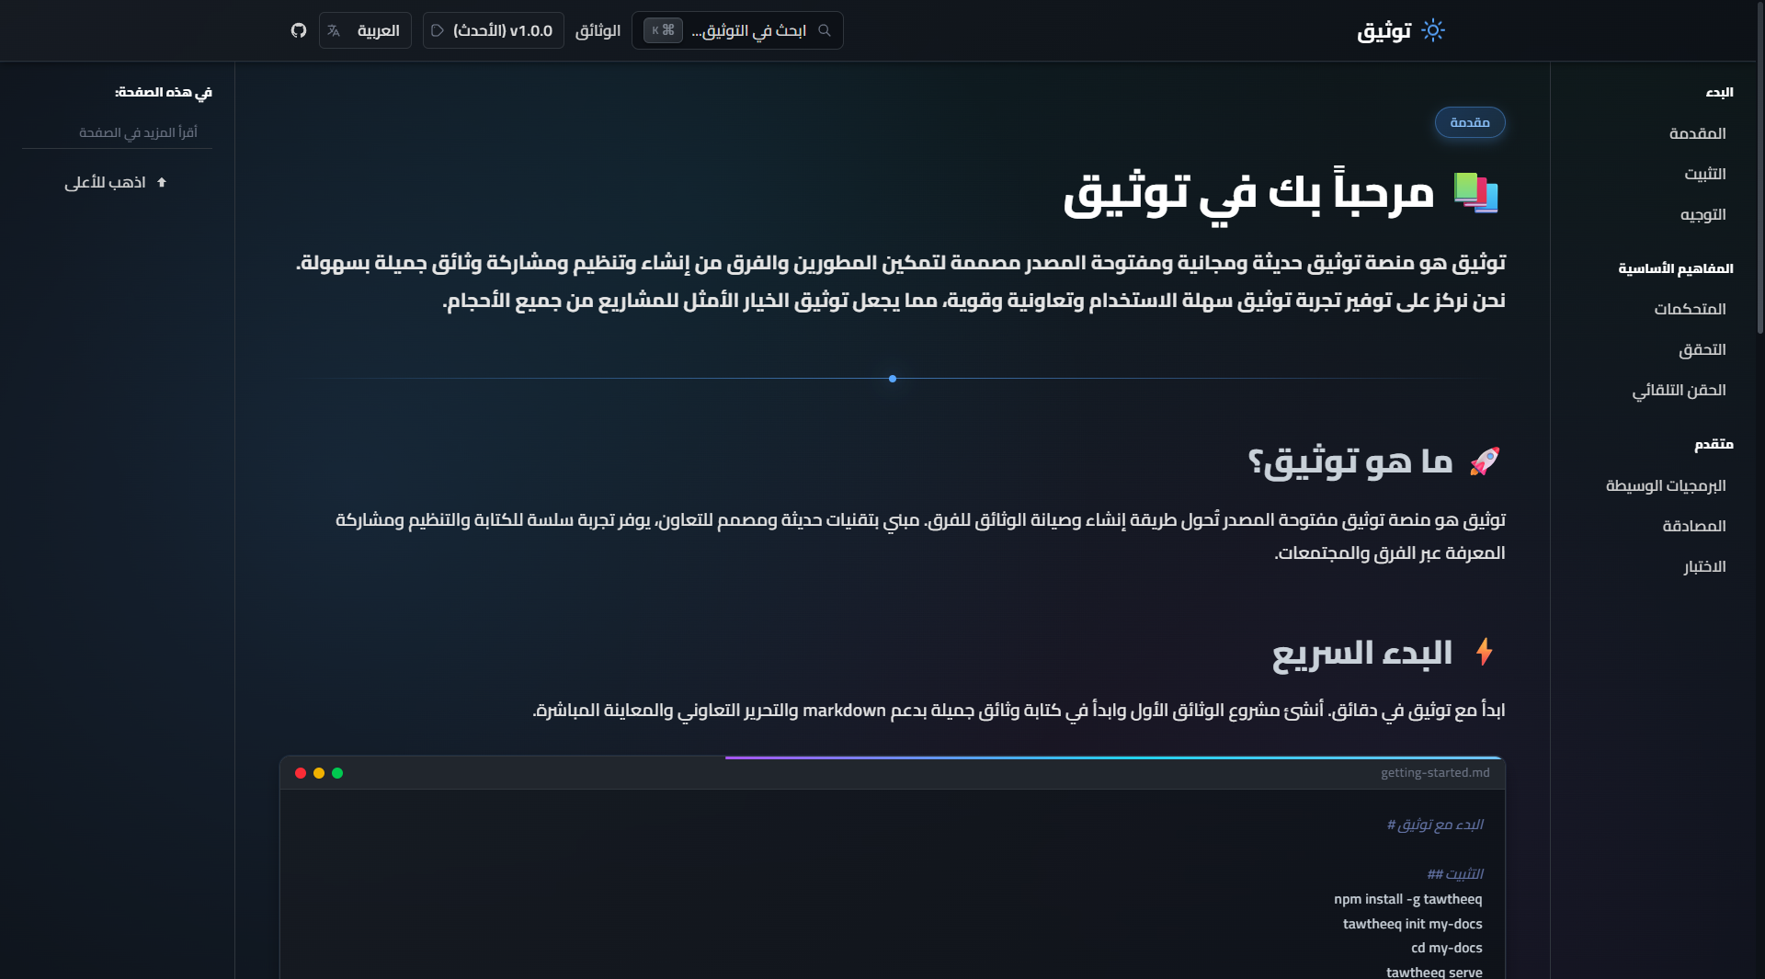1765x979 pixels.
Task: Open the v1.0.0 (الأحدث) version dropdown
Action: [x=494, y=30]
